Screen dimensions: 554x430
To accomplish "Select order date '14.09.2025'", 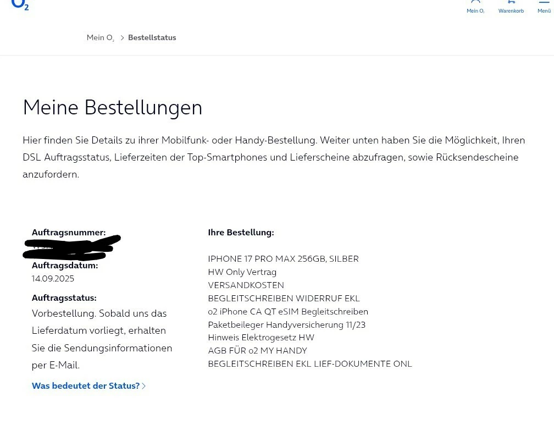I will [x=53, y=279].
